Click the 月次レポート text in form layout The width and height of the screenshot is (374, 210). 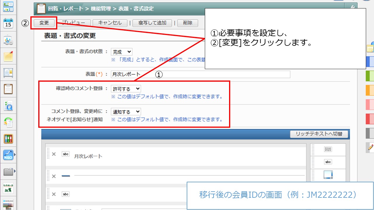pyautogui.click(x=88, y=156)
